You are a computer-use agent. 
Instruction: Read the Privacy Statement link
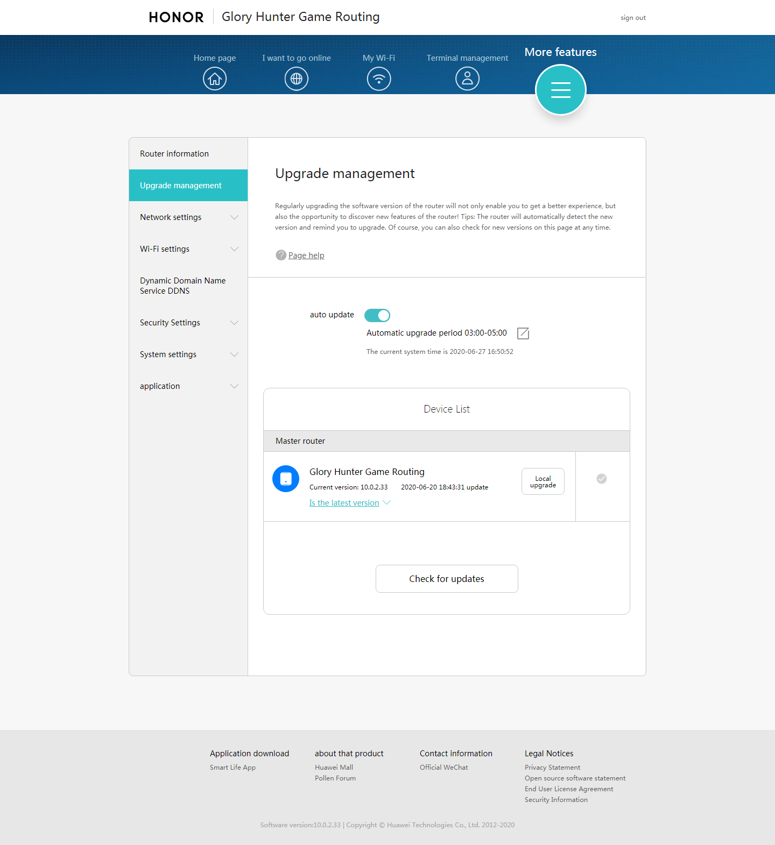click(553, 768)
